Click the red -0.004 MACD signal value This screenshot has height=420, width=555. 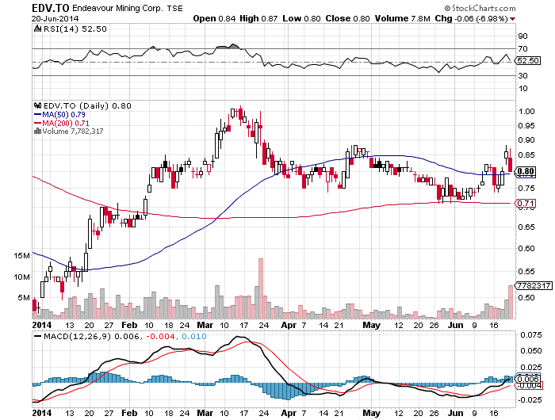tap(160, 336)
